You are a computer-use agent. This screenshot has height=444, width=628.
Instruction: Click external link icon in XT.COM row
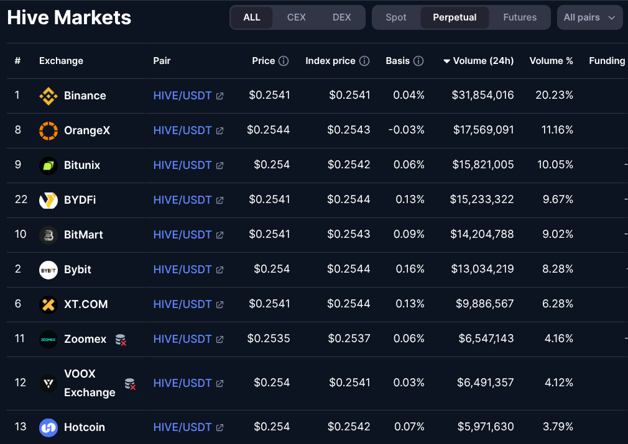click(219, 305)
